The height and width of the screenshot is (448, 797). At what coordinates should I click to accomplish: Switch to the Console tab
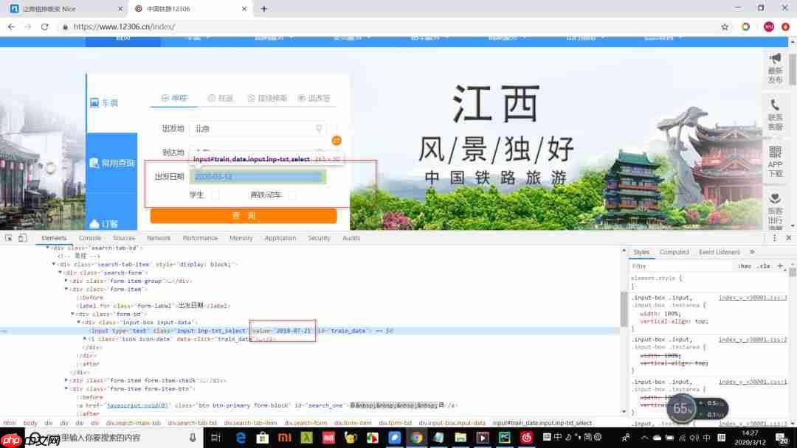[x=89, y=237]
